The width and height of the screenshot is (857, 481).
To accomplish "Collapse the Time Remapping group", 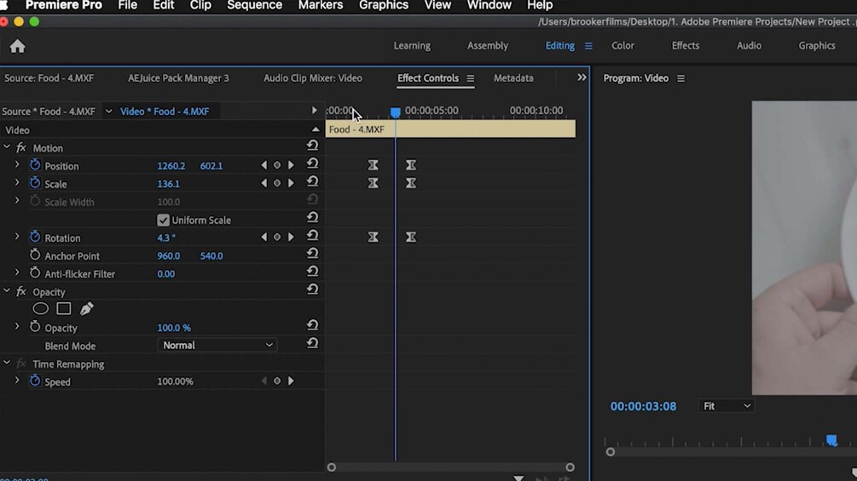I will 7,364.
